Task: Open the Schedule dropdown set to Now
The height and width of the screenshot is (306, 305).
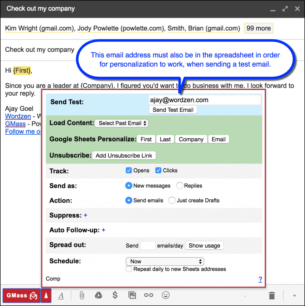Action: click(165, 261)
